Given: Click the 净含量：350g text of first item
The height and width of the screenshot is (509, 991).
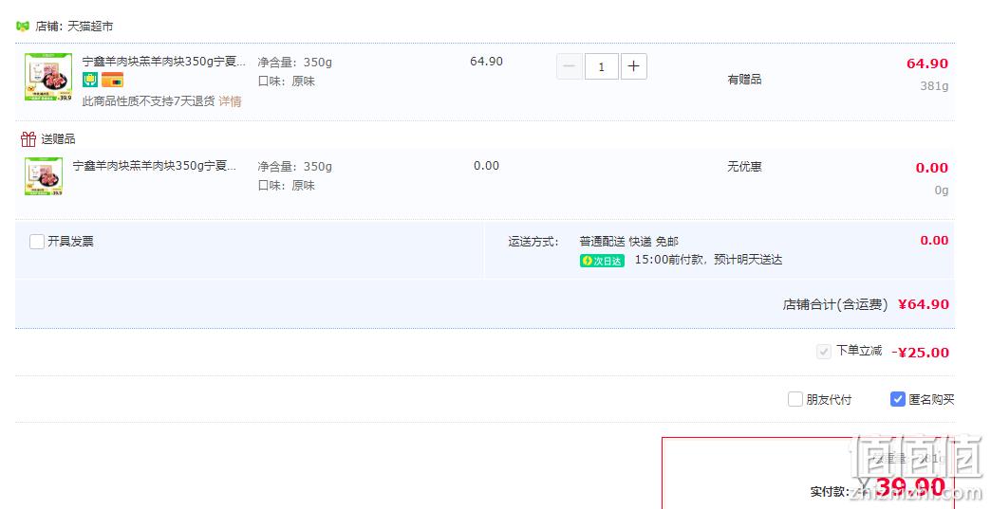Looking at the screenshot, I should (294, 63).
